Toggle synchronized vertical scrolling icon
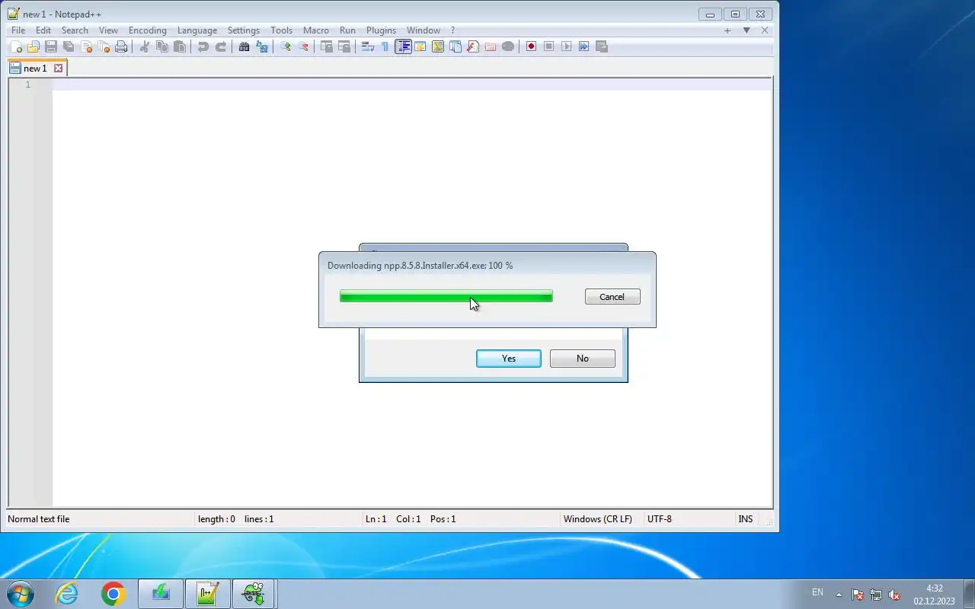This screenshot has height=609, width=975. pos(327,46)
